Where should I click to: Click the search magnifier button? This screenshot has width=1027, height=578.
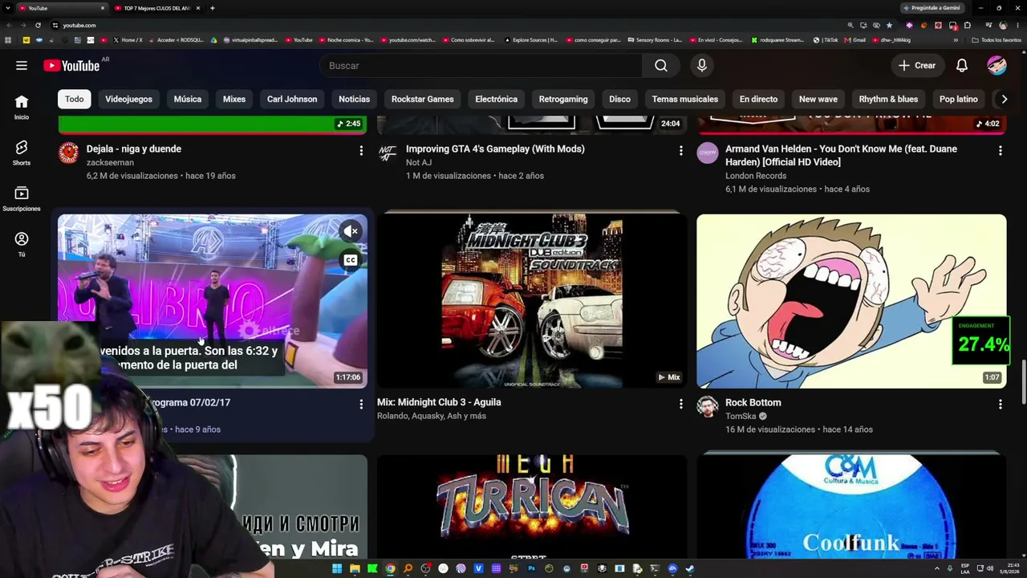(x=661, y=66)
